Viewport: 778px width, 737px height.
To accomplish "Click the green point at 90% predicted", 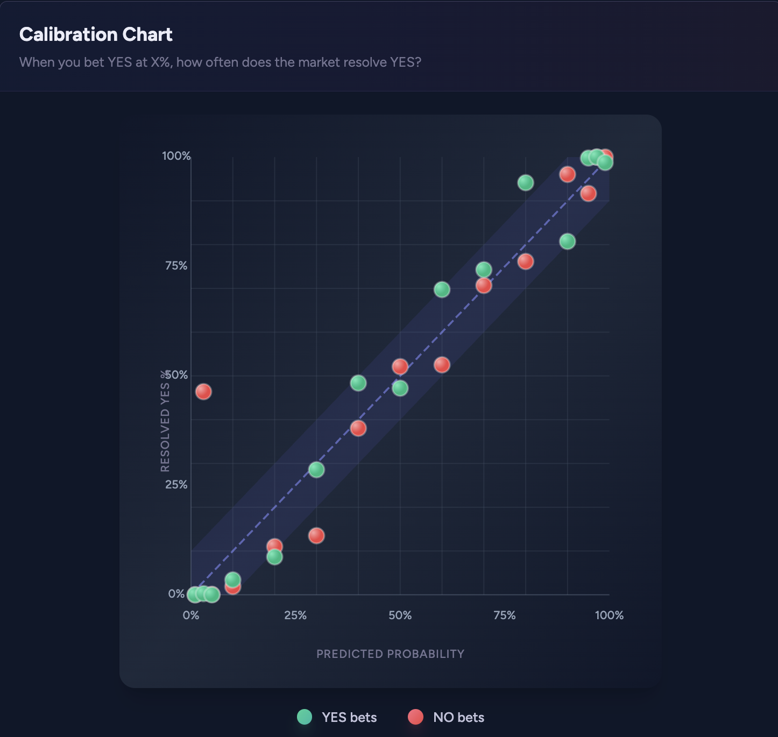I will coord(567,242).
